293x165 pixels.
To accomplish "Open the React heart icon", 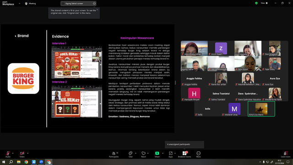I will [143, 153].
